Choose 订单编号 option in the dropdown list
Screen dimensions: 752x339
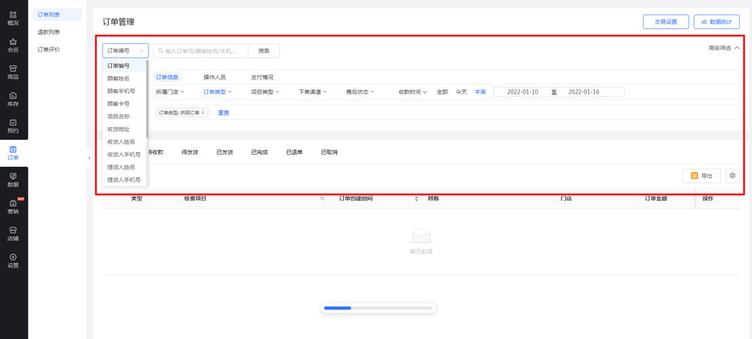click(124, 66)
